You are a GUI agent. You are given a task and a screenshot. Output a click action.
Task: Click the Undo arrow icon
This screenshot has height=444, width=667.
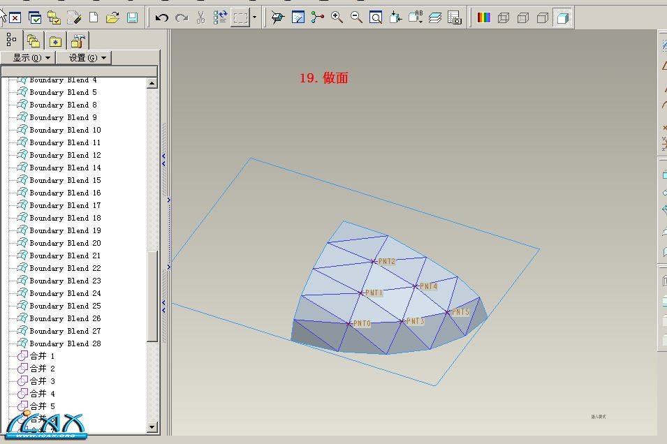[162, 18]
